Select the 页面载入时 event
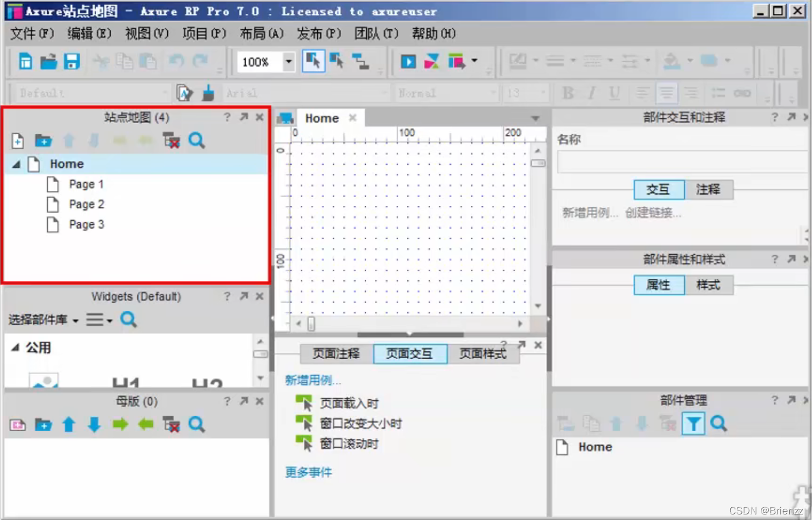 (x=350, y=403)
